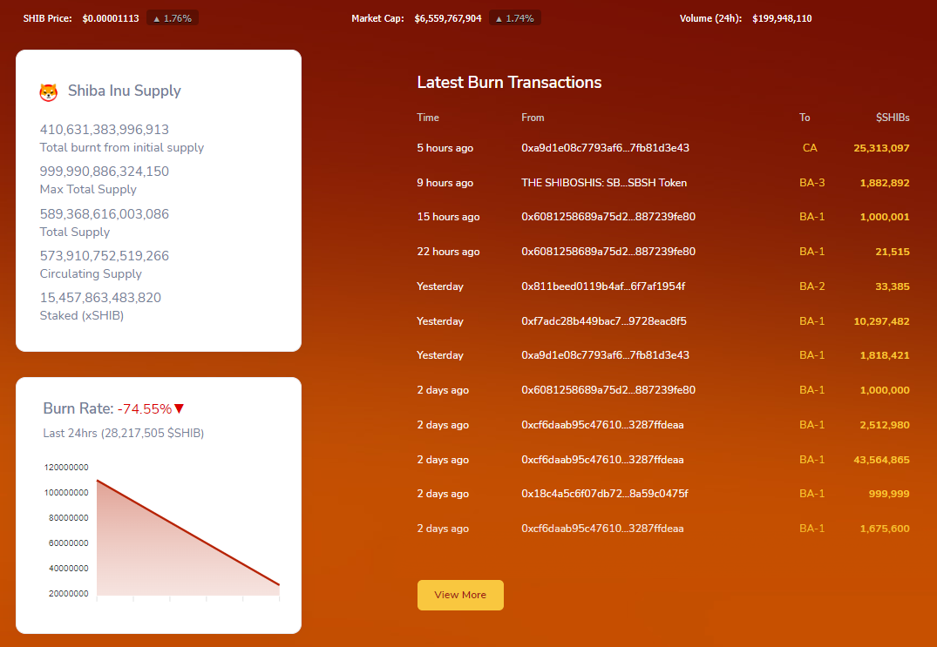Select the SHIB price increase badge showing 1.76%

point(172,17)
